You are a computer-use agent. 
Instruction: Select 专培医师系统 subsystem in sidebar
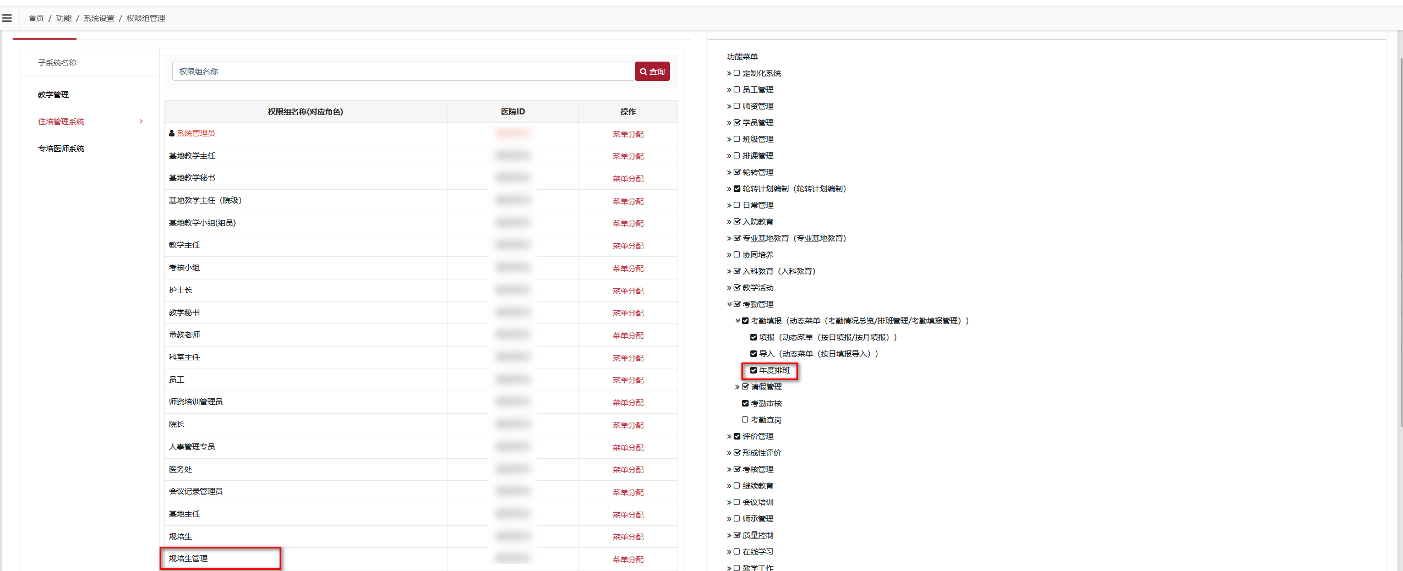pos(61,149)
